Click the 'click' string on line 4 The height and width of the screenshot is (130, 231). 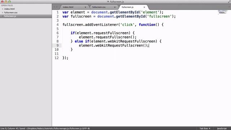point(127,25)
